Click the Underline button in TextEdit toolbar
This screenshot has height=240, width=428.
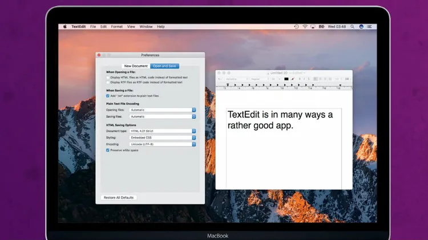point(309,79)
